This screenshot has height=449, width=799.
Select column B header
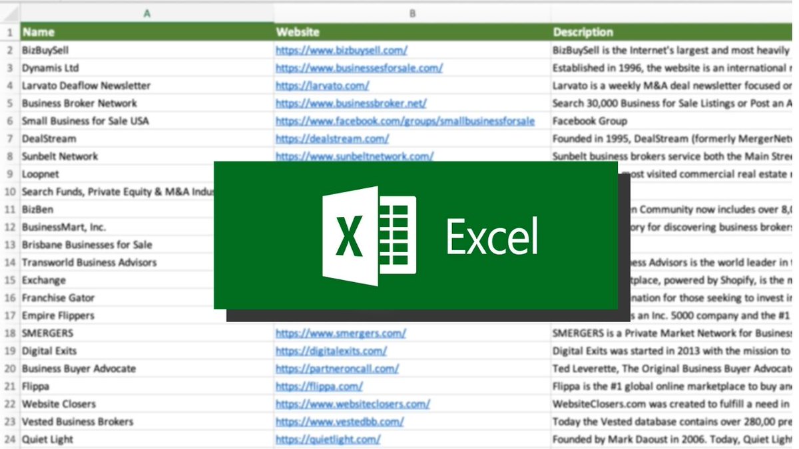412,13
